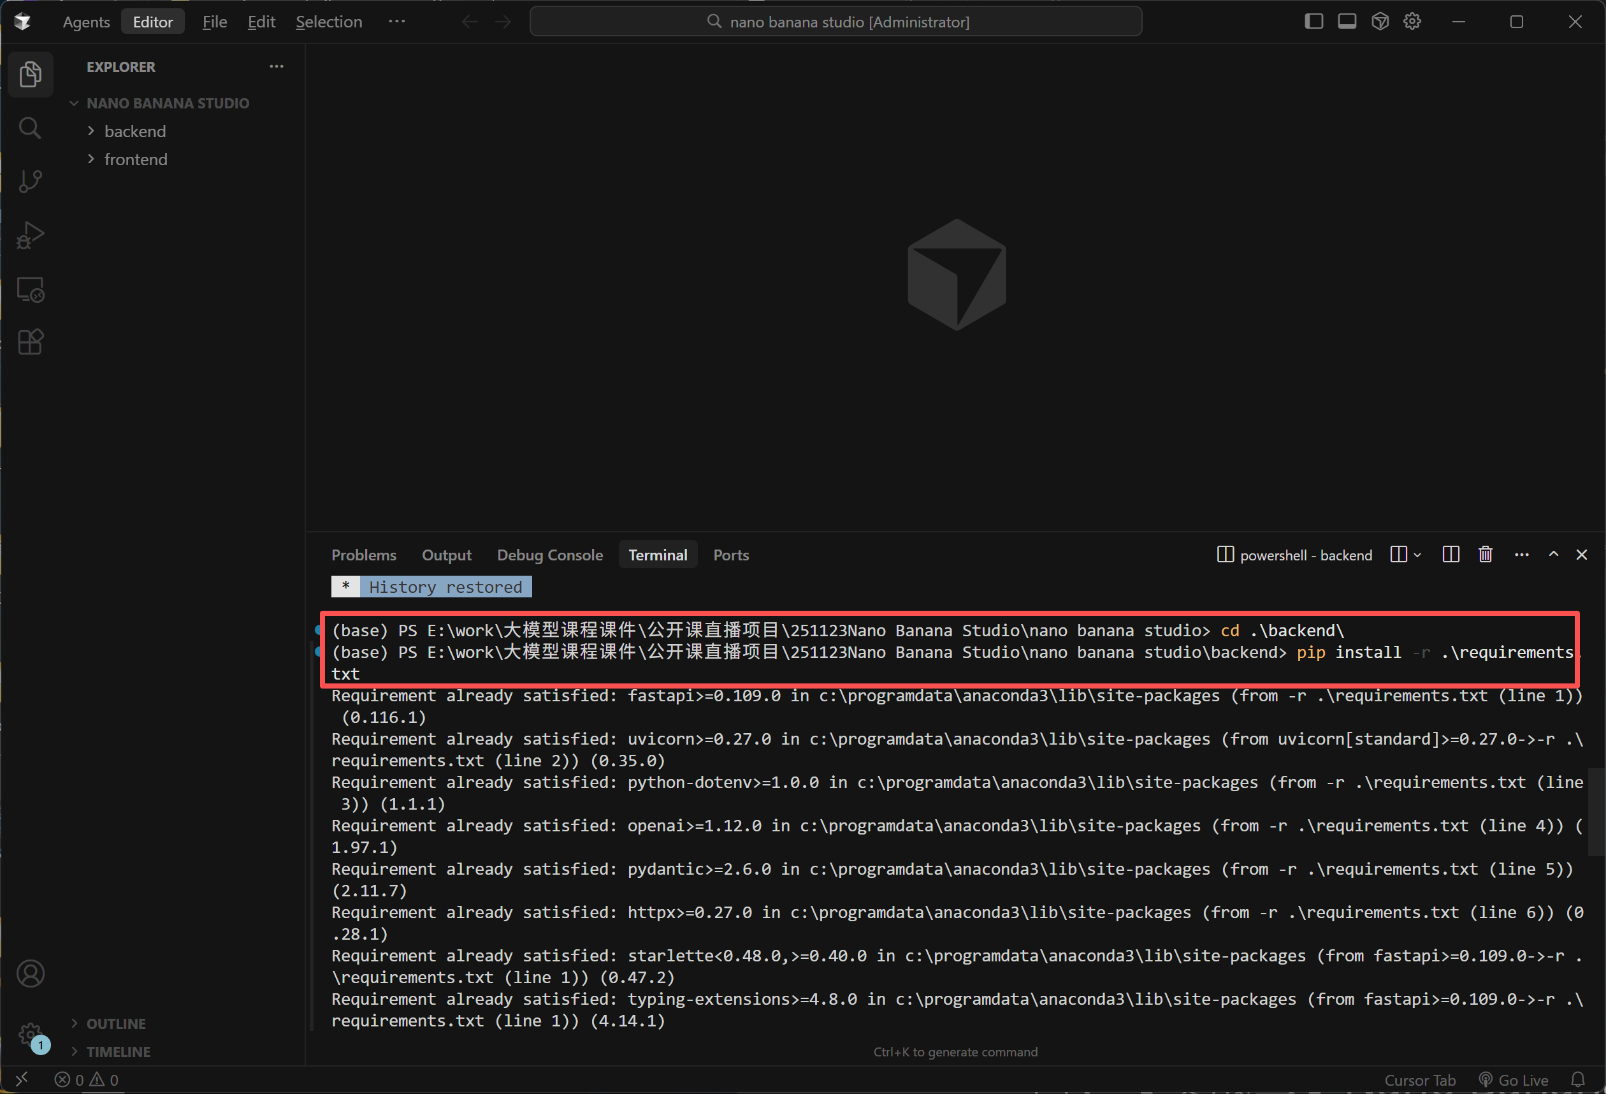
Task: Close the terminal panel
Action: [x=1582, y=554]
